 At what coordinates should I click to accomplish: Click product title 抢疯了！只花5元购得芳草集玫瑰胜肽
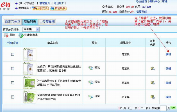click(59, 67)
